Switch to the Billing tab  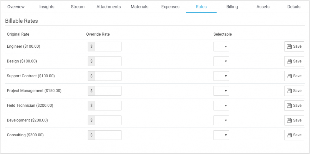[x=232, y=7]
